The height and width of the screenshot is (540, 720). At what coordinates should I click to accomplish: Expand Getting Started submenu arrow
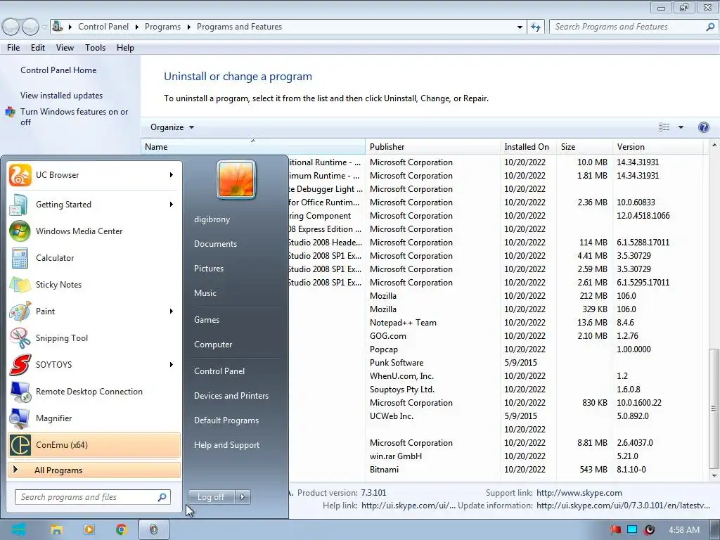coord(172,205)
